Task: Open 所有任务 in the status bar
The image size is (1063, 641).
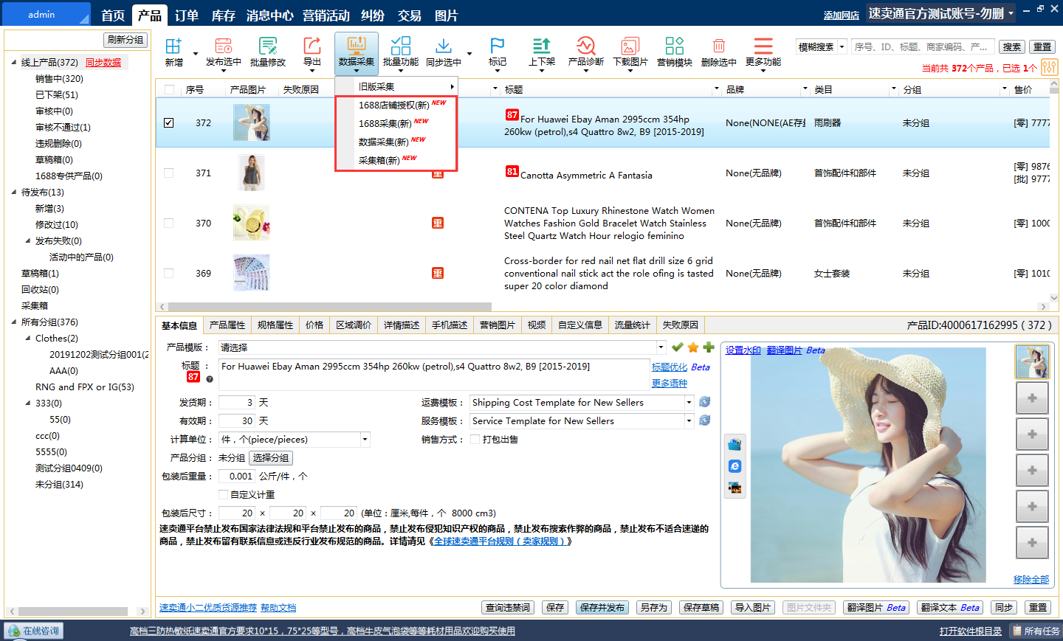Action: coord(1036,631)
